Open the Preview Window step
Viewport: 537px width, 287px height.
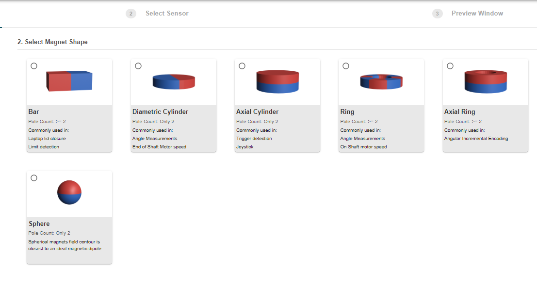pyautogui.click(x=477, y=14)
